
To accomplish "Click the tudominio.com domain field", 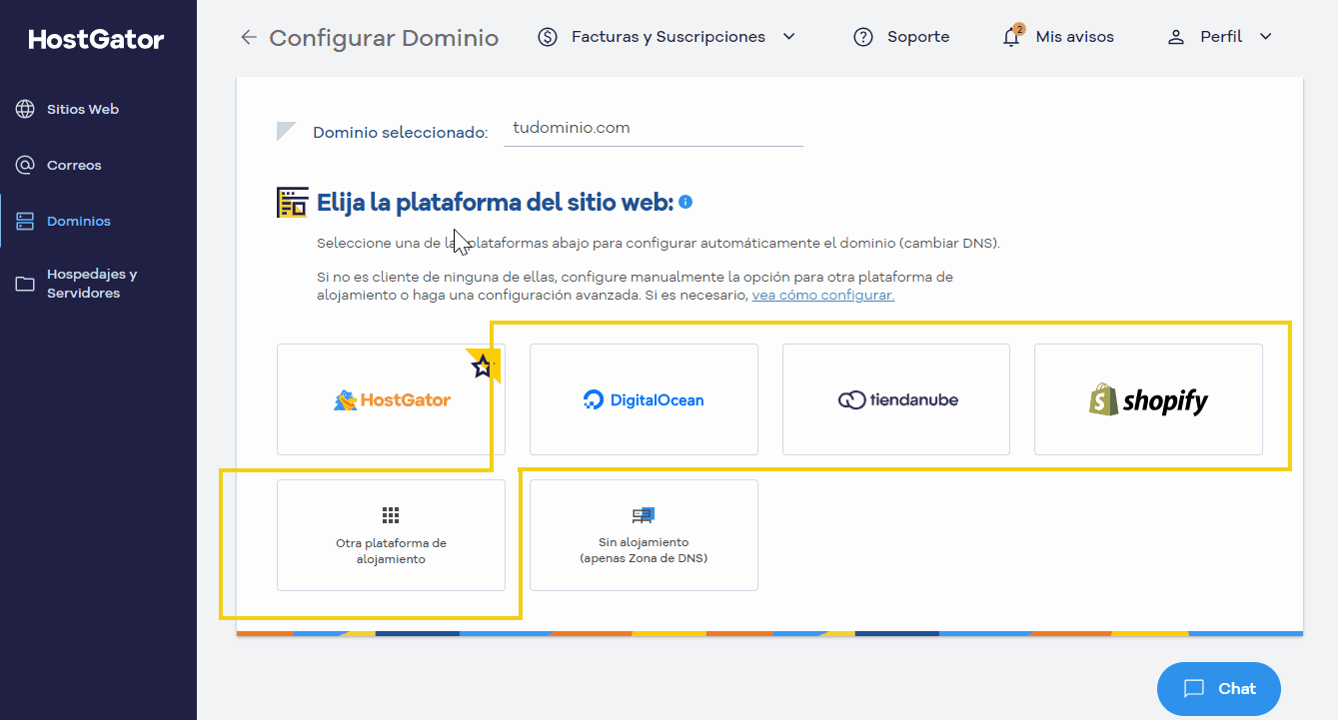I will pos(654,129).
